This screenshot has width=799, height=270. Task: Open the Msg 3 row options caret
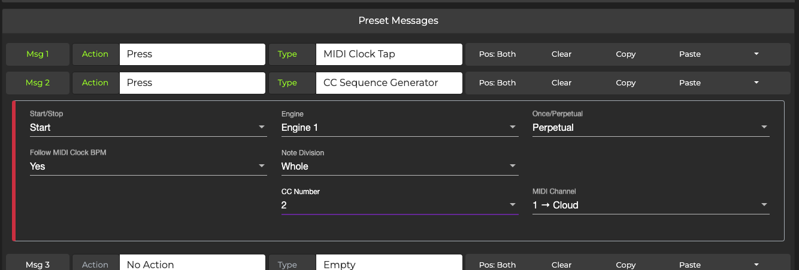coord(756,265)
